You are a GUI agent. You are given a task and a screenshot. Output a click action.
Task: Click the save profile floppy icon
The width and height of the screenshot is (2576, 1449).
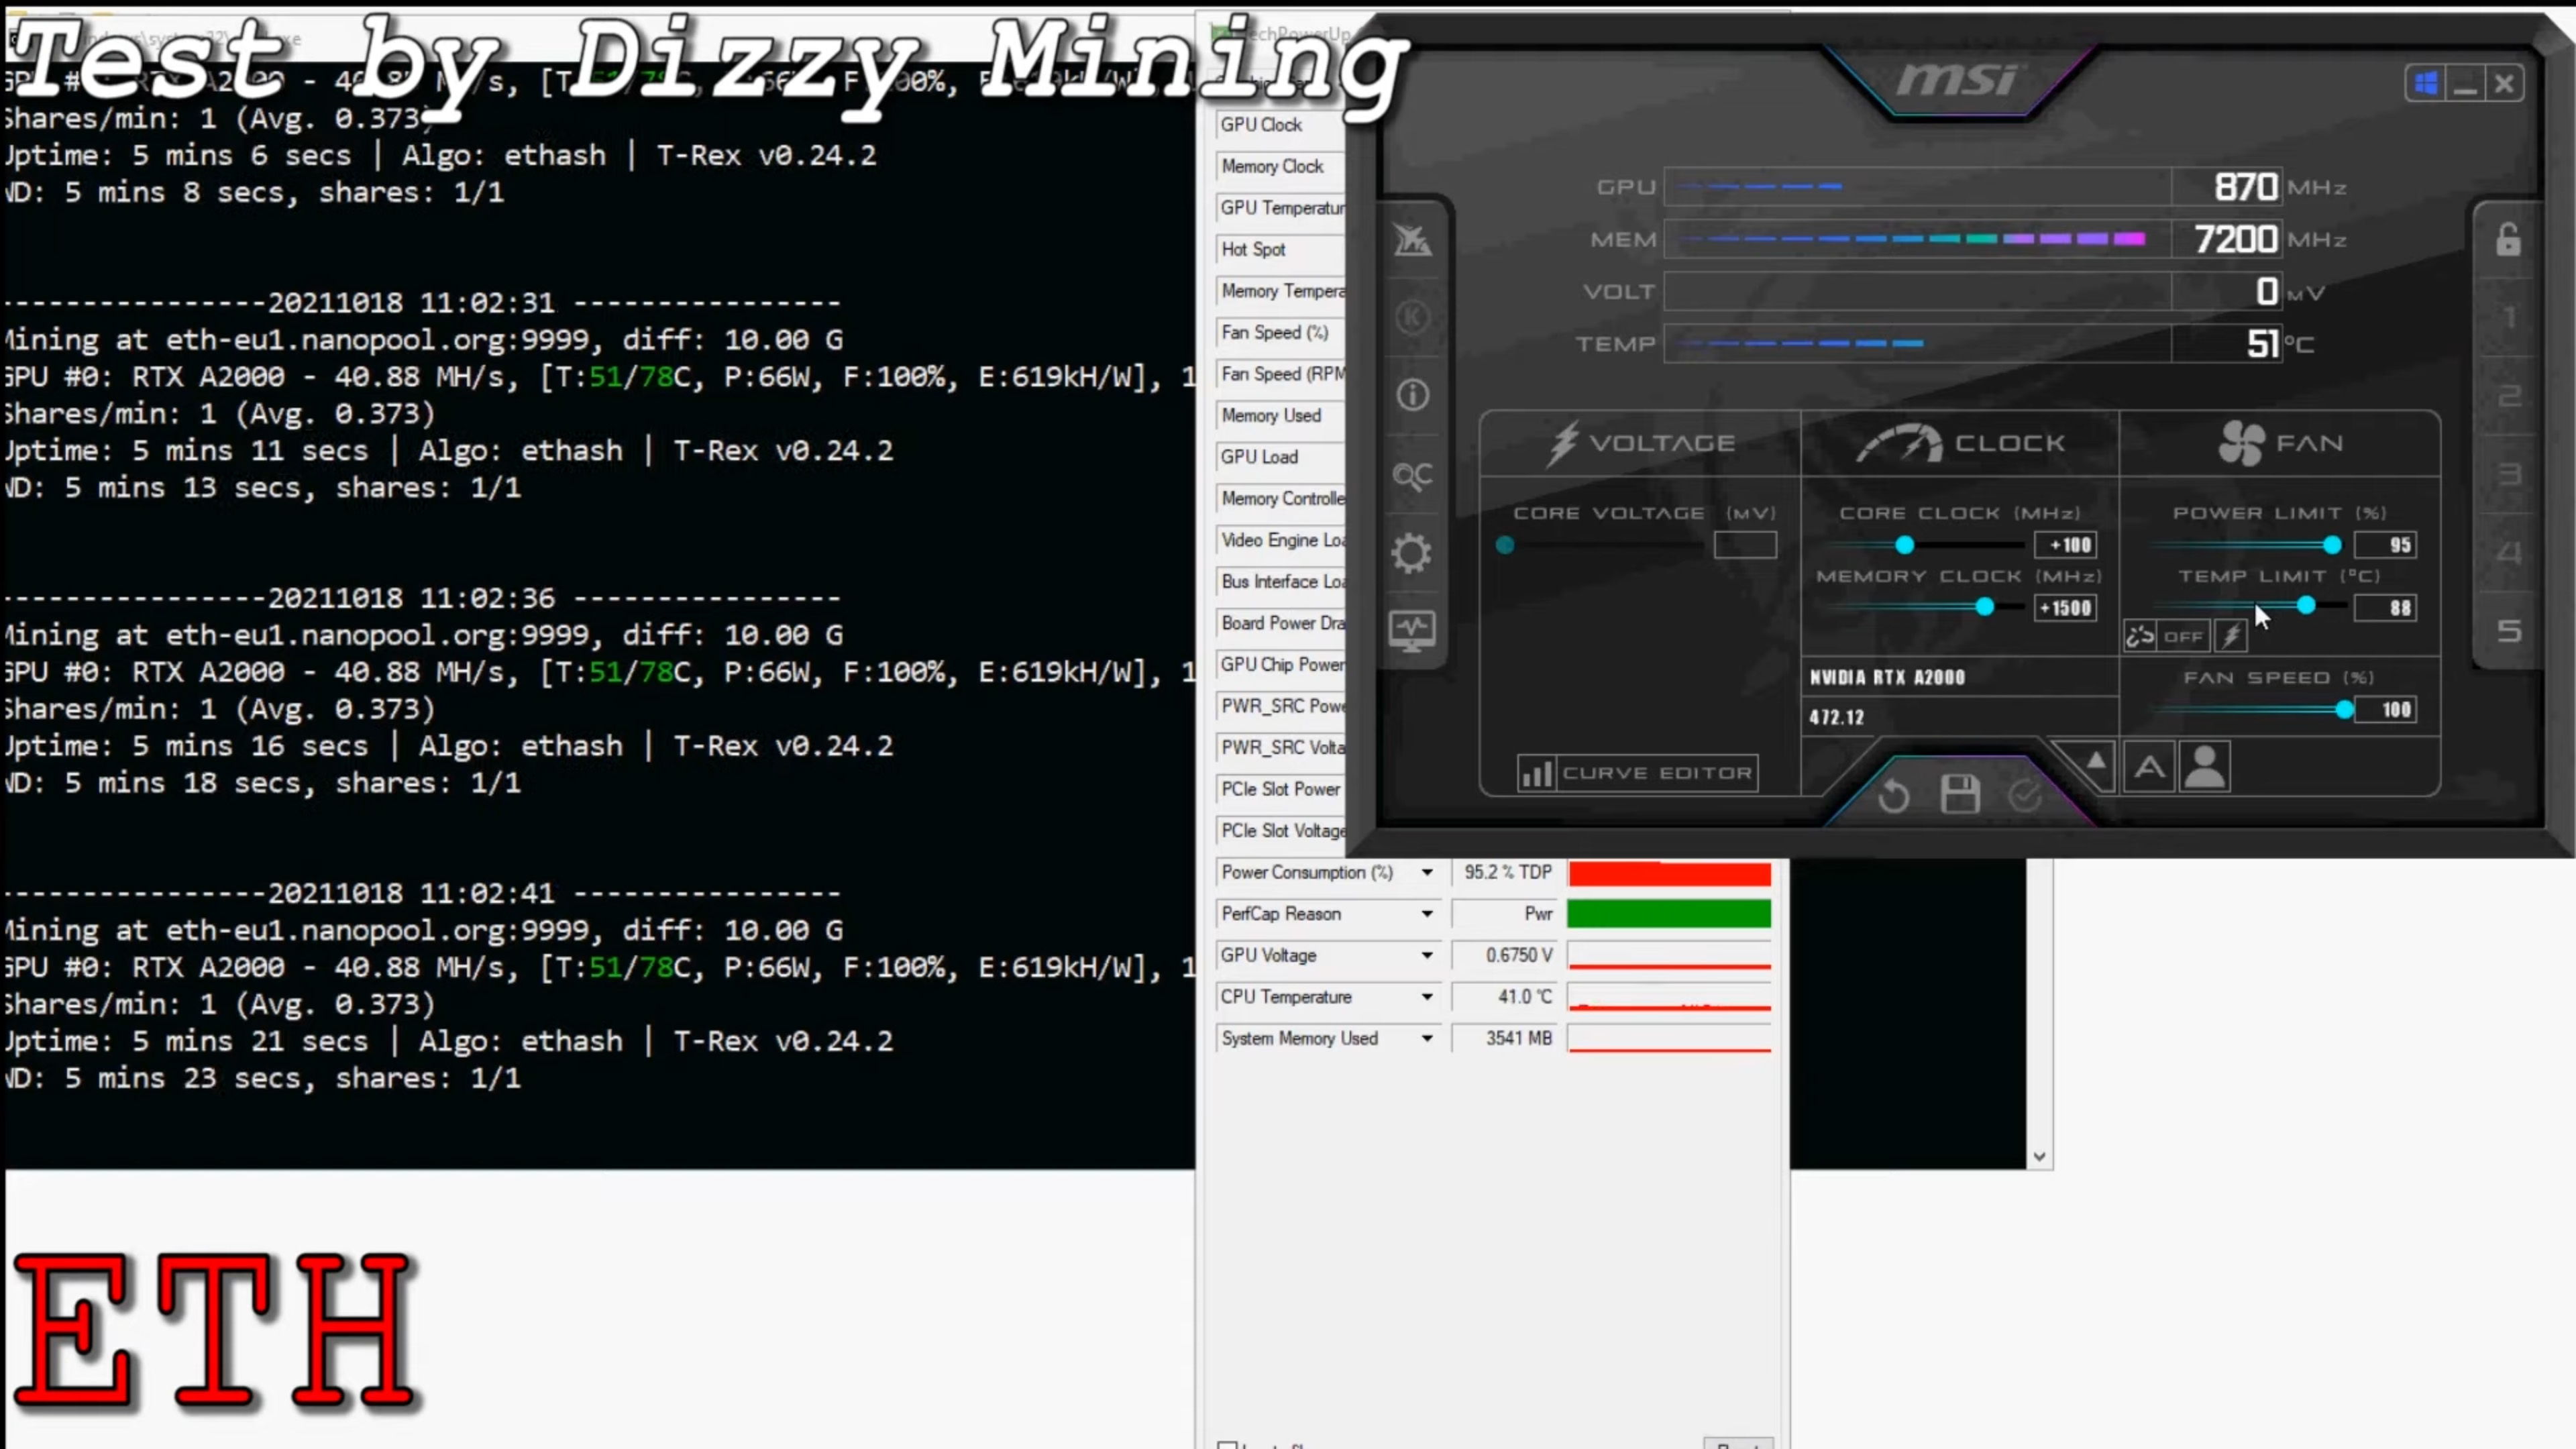click(1960, 795)
